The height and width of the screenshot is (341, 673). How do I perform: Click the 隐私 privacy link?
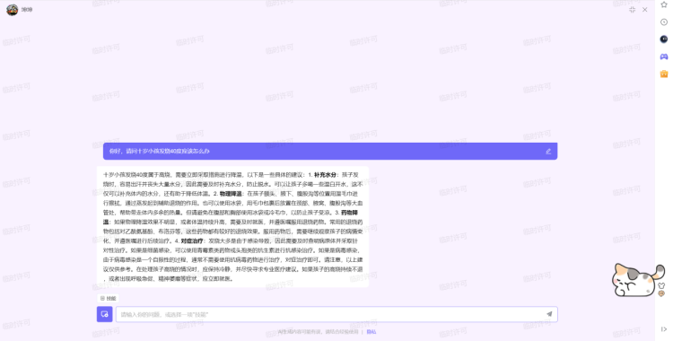371,331
